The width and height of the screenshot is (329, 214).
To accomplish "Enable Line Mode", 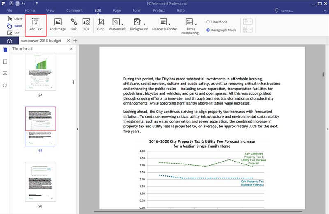I will (x=208, y=22).
